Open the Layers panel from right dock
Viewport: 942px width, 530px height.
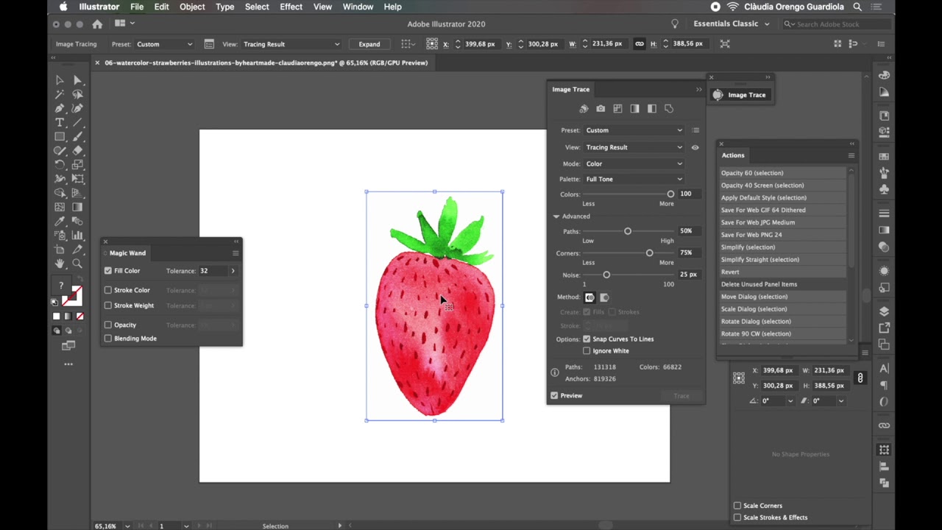pos(884,311)
